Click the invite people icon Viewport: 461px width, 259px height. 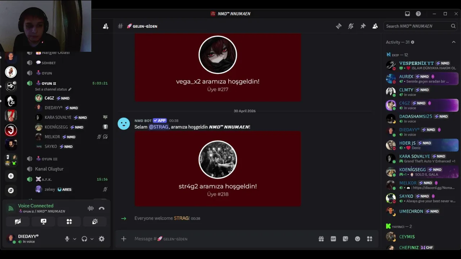pos(106,26)
